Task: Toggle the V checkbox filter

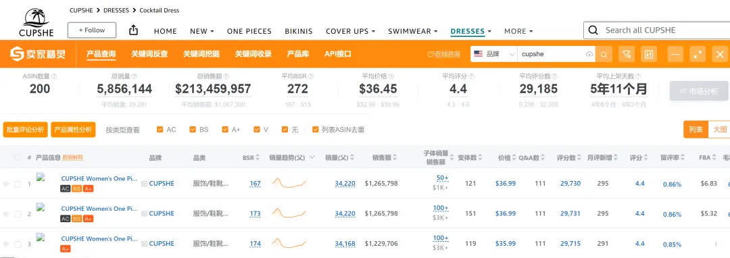Action: [x=257, y=130]
